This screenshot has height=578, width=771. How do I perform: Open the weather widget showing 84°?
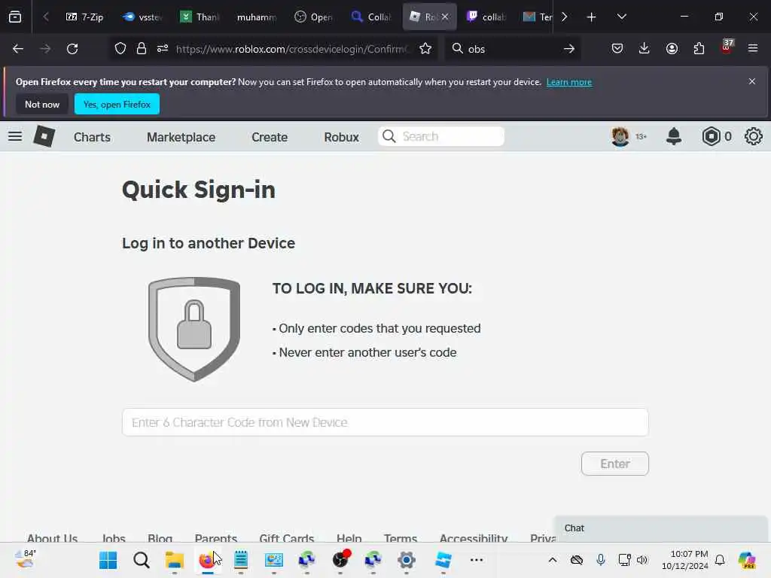click(x=25, y=559)
